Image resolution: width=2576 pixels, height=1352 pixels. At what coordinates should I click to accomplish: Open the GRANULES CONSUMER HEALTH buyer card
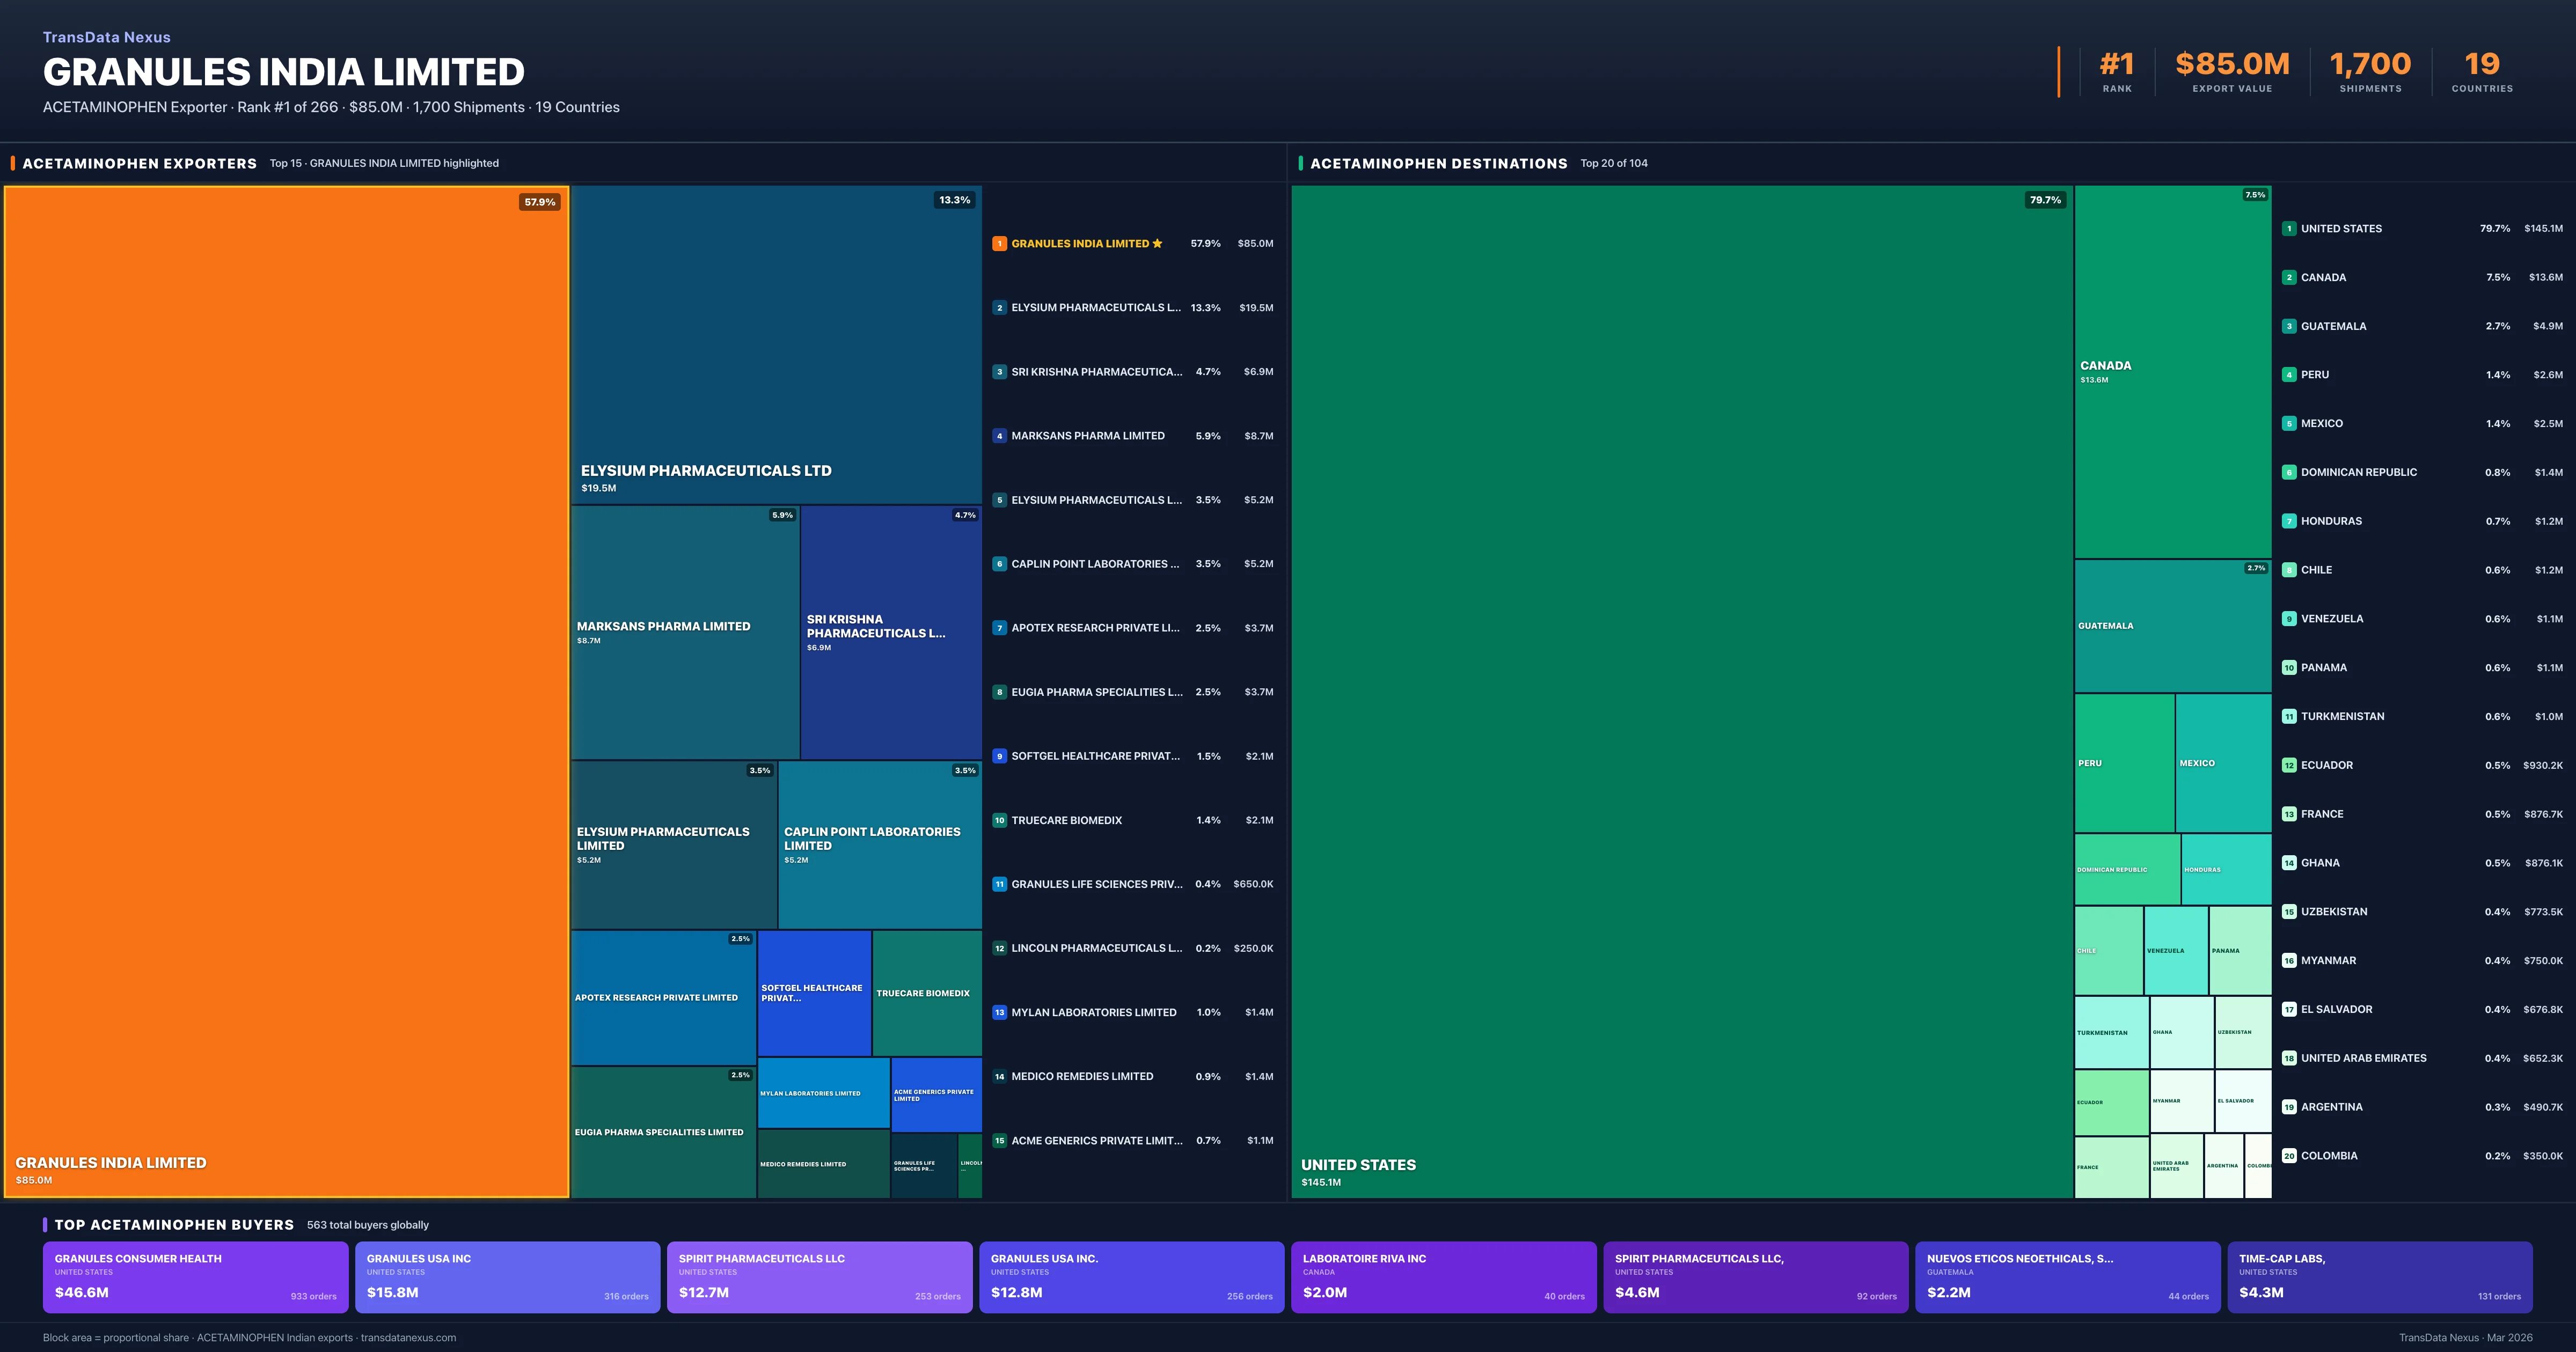[x=196, y=1277]
